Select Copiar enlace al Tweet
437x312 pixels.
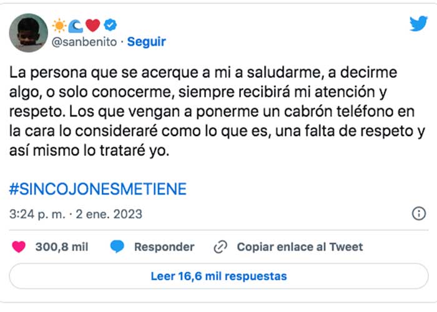[x=300, y=247]
